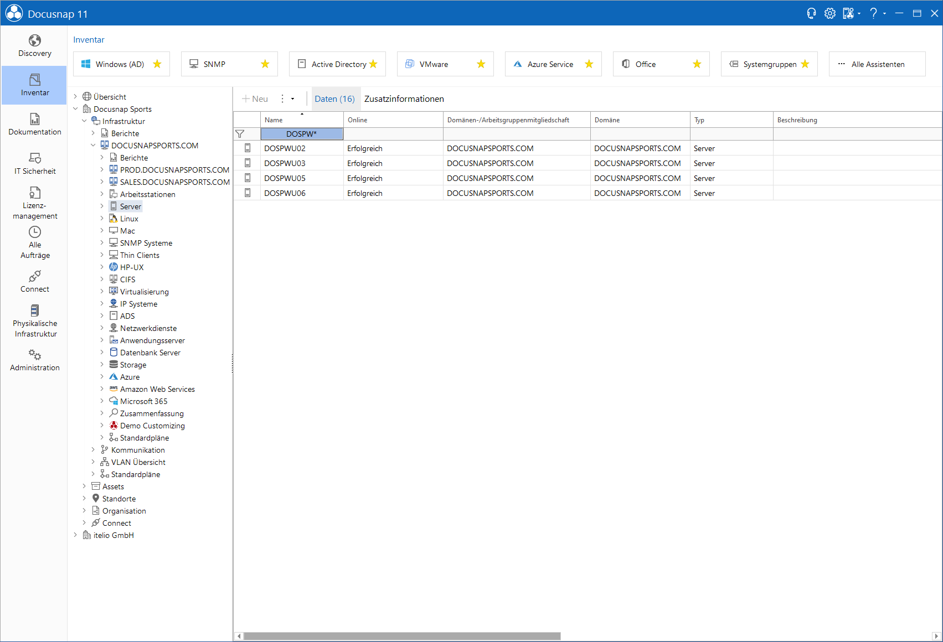Click the help question mark icon
This screenshot has width=943, height=642.
pos(873,13)
